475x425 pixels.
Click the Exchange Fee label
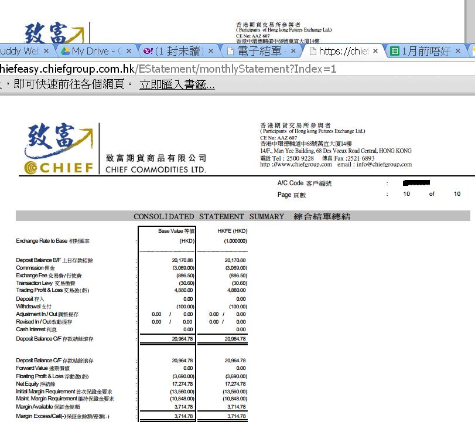pyautogui.click(x=49, y=276)
